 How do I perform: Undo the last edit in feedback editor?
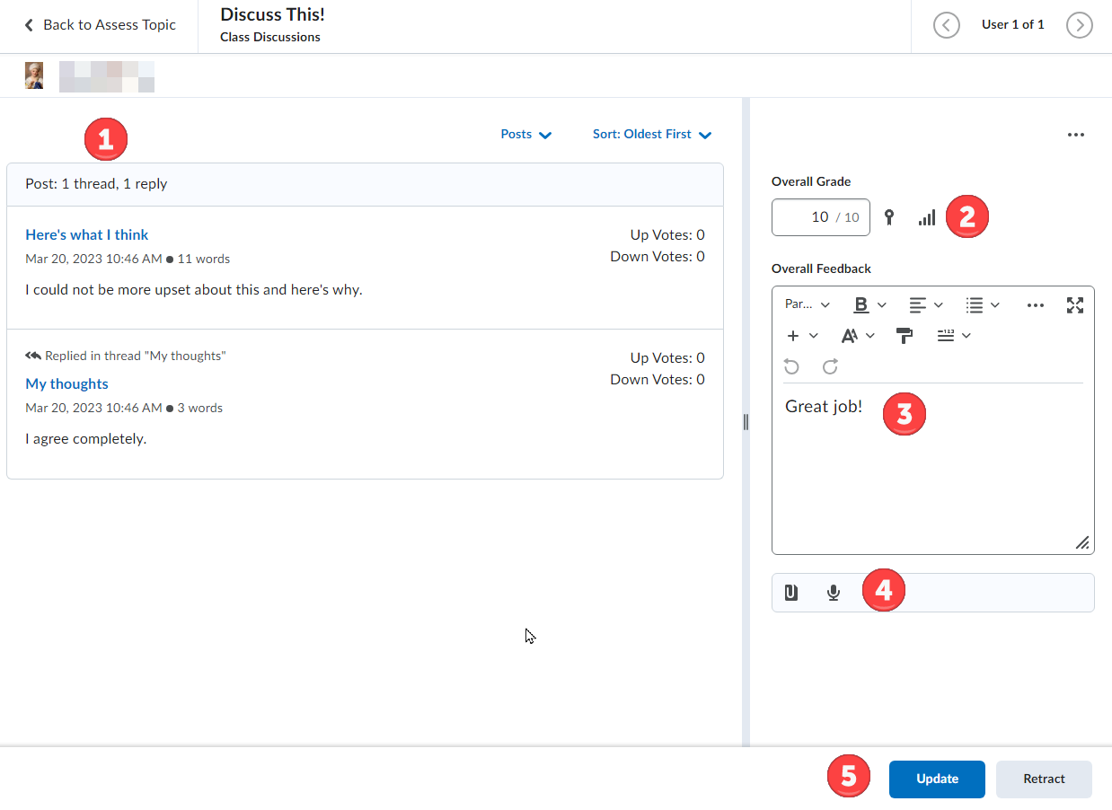(791, 366)
